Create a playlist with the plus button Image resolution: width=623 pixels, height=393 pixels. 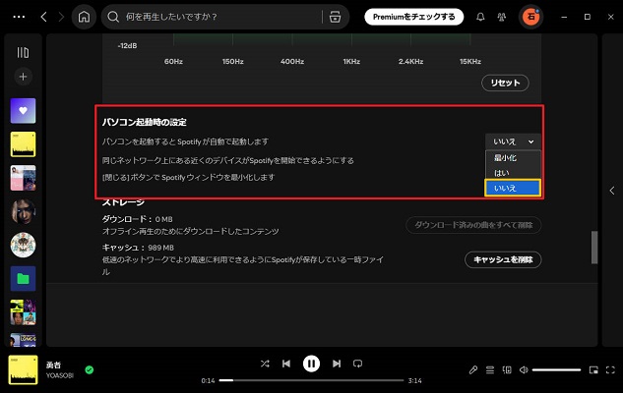23,76
